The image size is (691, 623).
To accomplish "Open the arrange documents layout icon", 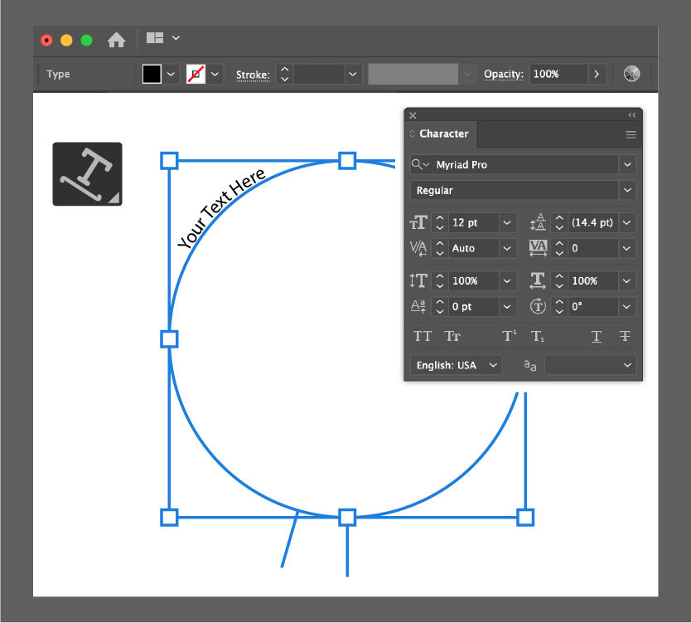I will (x=155, y=38).
